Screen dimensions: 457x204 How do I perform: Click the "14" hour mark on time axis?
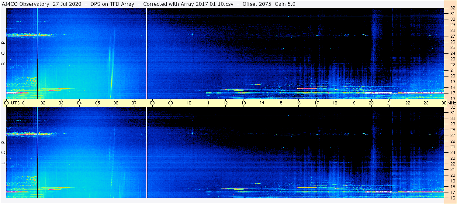(x=262, y=103)
